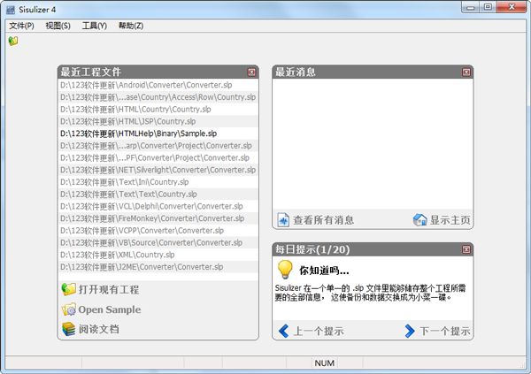
Task: Open recent file Text\Text\Country.slp
Action: 158,195
